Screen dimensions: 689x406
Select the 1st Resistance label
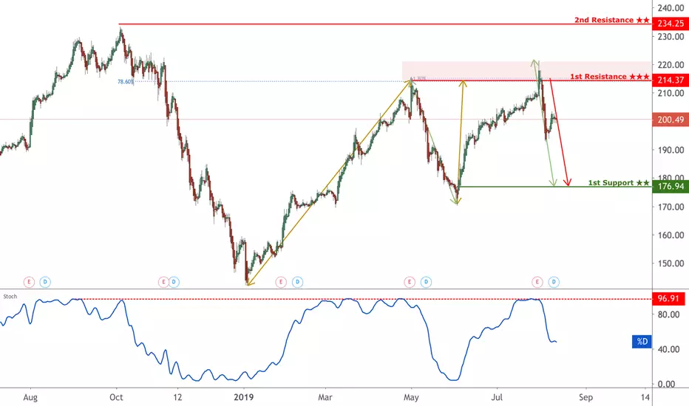point(609,76)
